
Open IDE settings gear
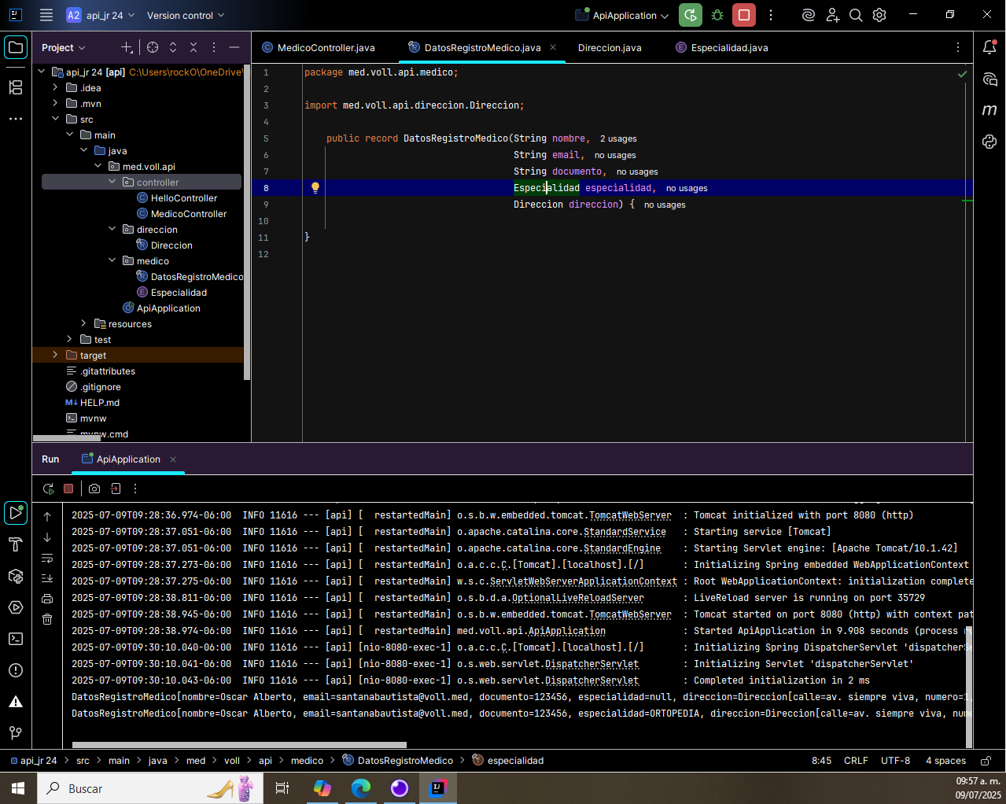click(880, 15)
